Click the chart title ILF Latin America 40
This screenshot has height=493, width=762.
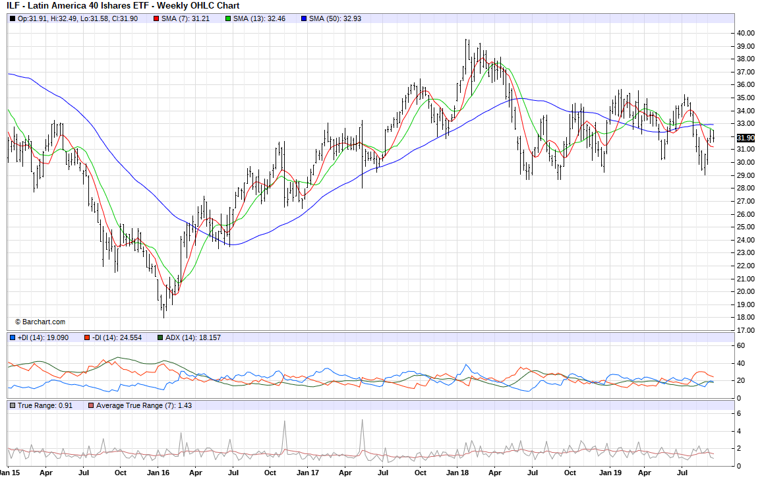click(123, 6)
